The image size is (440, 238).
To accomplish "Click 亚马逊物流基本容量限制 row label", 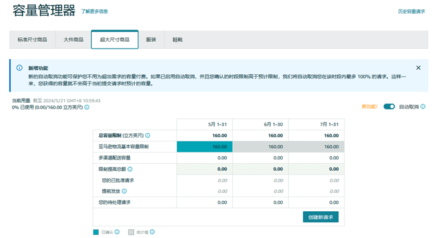I will [x=124, y=146].
